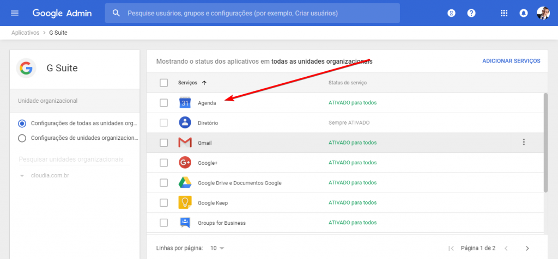The height and width of the screenshot is (259, 558).
Task: Click the search magnifier icon
Action: [x=116, y=13]
